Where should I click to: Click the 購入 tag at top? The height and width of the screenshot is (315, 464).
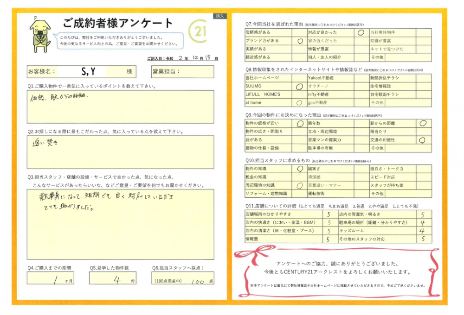(x=220, y=16)
